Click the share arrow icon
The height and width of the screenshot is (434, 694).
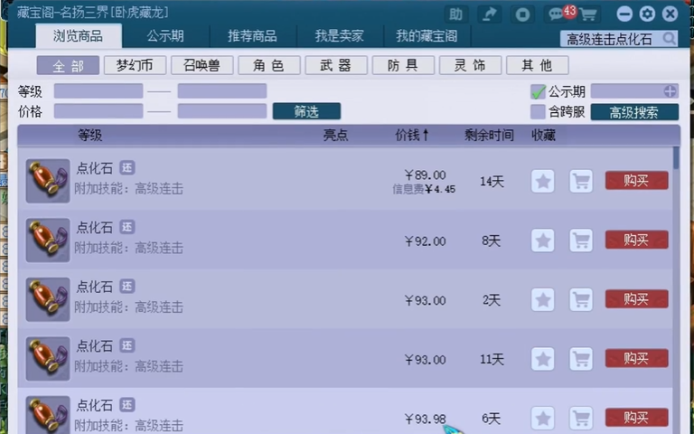pos(489,14)
